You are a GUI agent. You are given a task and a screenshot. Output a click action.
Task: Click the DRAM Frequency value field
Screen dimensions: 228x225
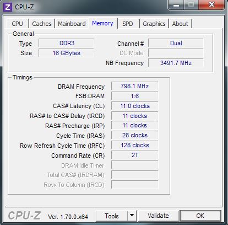[x=134, y=86]
